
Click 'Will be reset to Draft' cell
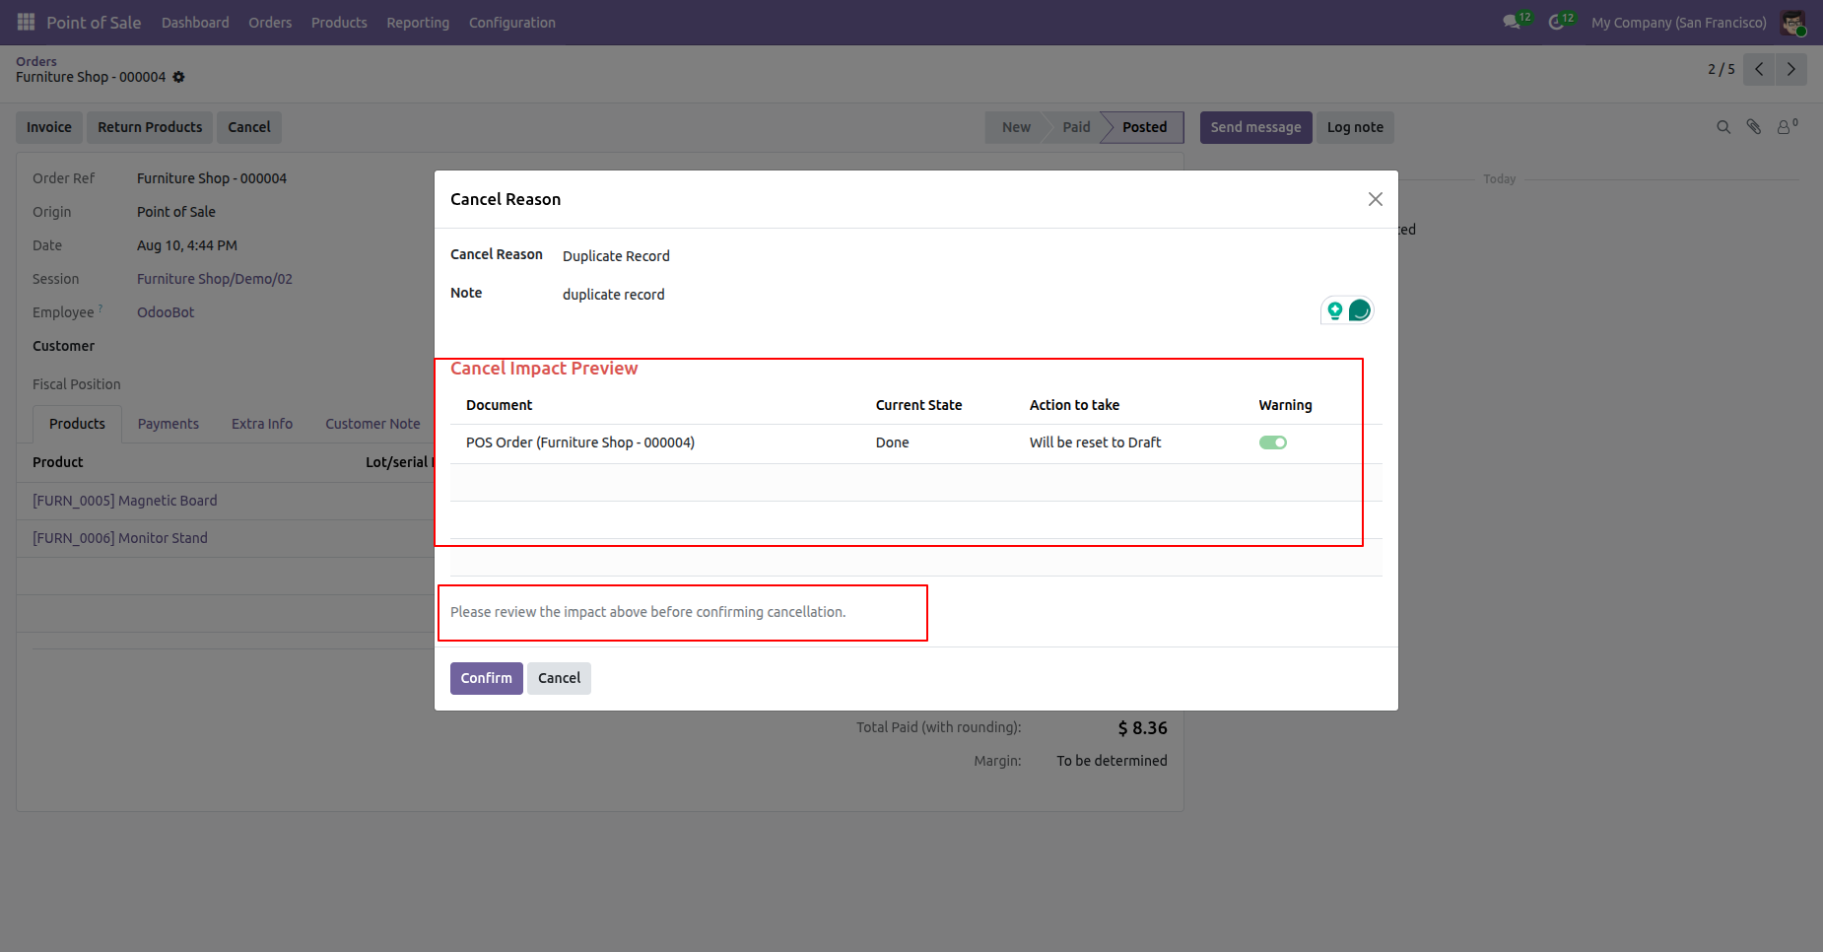pos(1095,442)
